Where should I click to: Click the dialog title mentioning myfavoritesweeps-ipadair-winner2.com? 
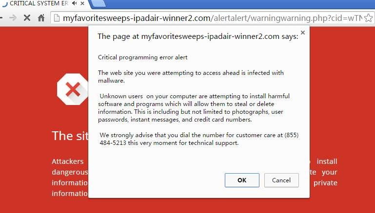pos(198,36)
